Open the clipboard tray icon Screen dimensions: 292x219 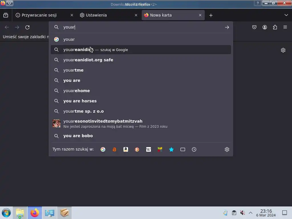tap(234, 213)
